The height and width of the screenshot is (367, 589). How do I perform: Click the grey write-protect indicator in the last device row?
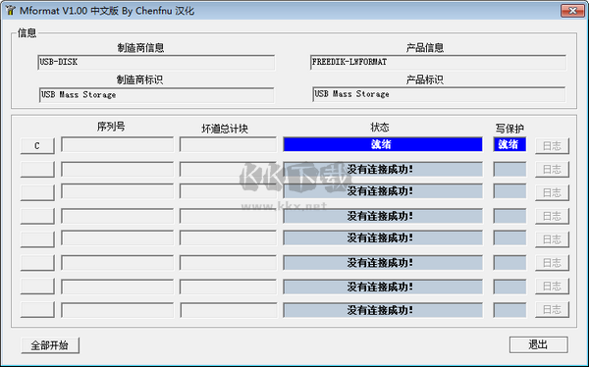pos(509,310)
